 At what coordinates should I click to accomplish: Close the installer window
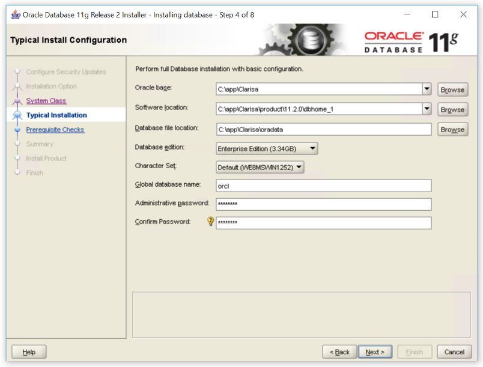[463, 14]
